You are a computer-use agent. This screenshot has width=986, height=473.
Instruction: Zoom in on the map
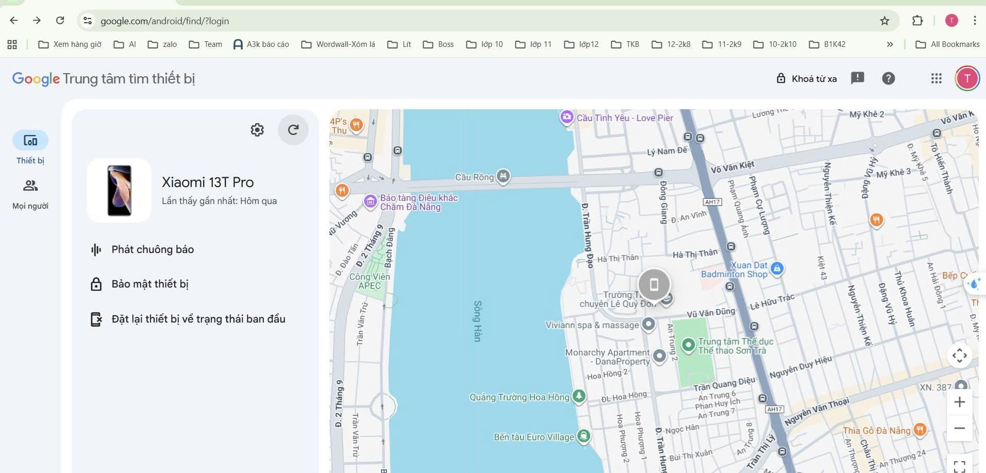[x=959, y=402]
